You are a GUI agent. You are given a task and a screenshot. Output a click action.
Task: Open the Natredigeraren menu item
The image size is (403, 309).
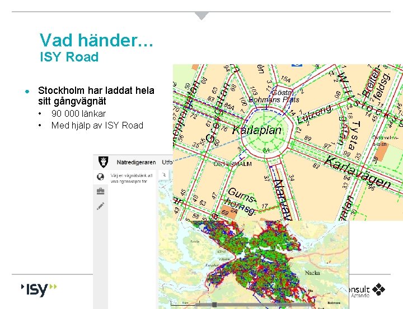point(136,162)
